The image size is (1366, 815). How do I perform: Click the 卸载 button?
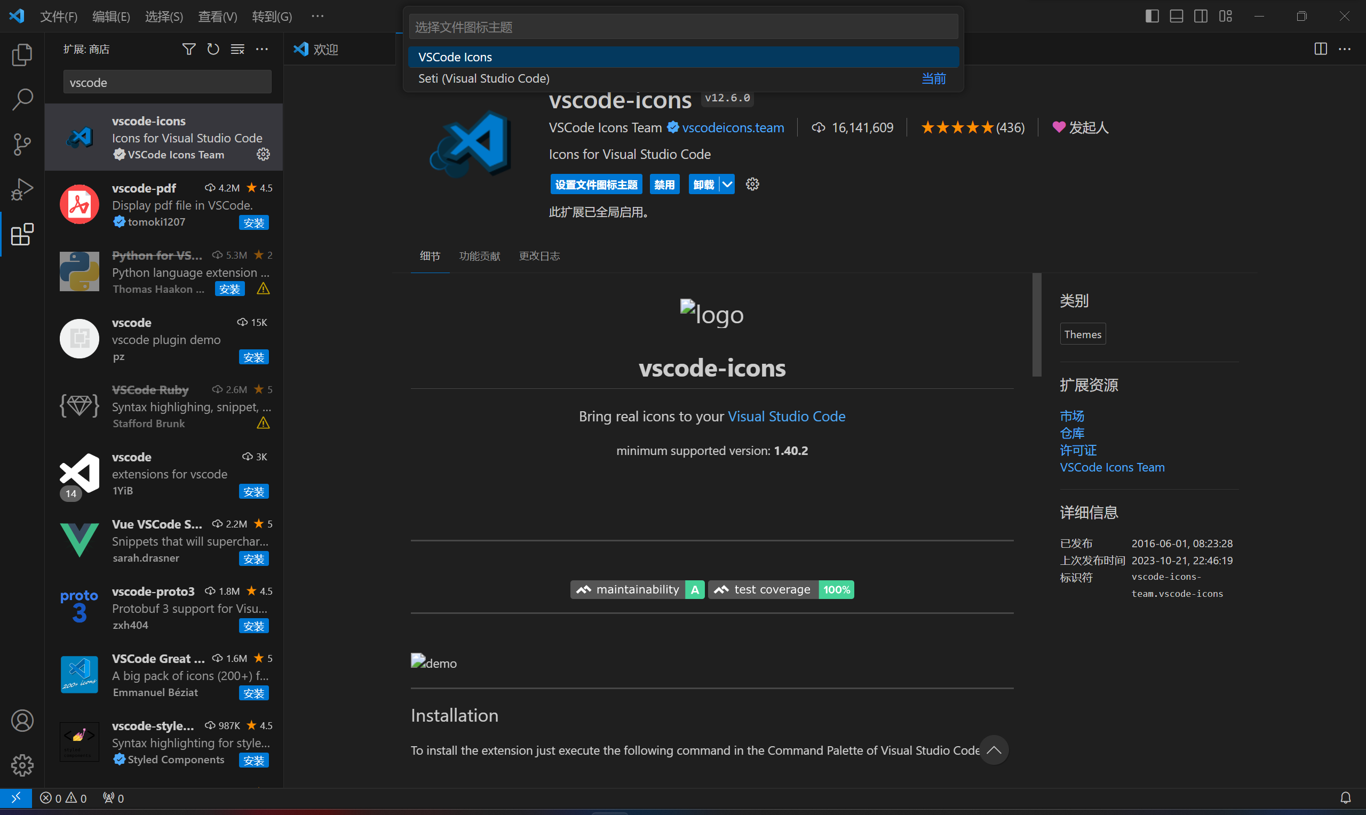tap(704, 185)
